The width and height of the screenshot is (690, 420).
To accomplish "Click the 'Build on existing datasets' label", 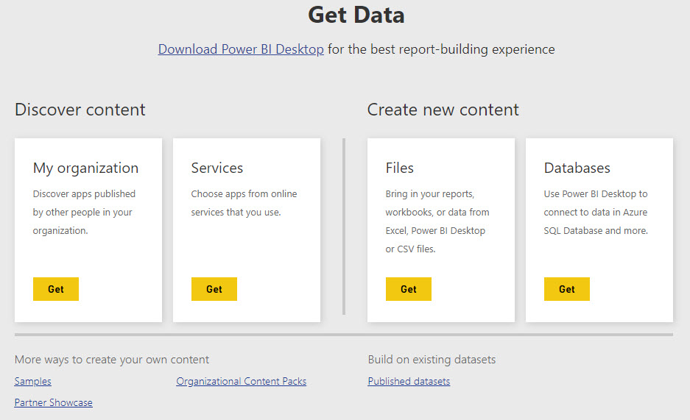I will (432, 360).
